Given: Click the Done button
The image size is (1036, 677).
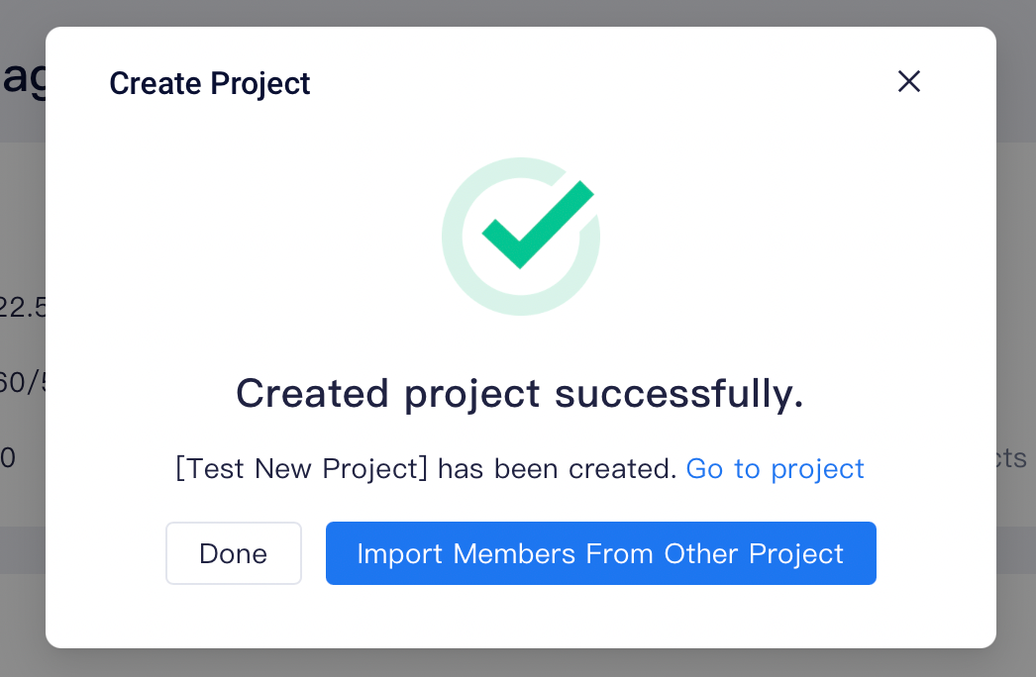Looking at the screenshot, I should pyautogui.click(x=233, y=553).
